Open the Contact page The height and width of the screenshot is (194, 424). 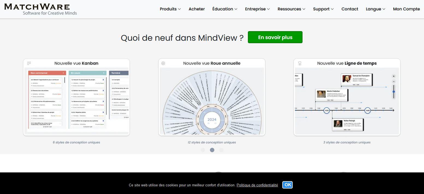350,9
